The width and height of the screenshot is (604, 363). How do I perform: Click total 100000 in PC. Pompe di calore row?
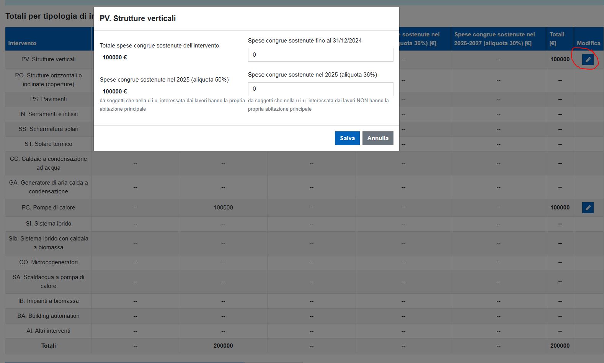[x=560, y=208]
